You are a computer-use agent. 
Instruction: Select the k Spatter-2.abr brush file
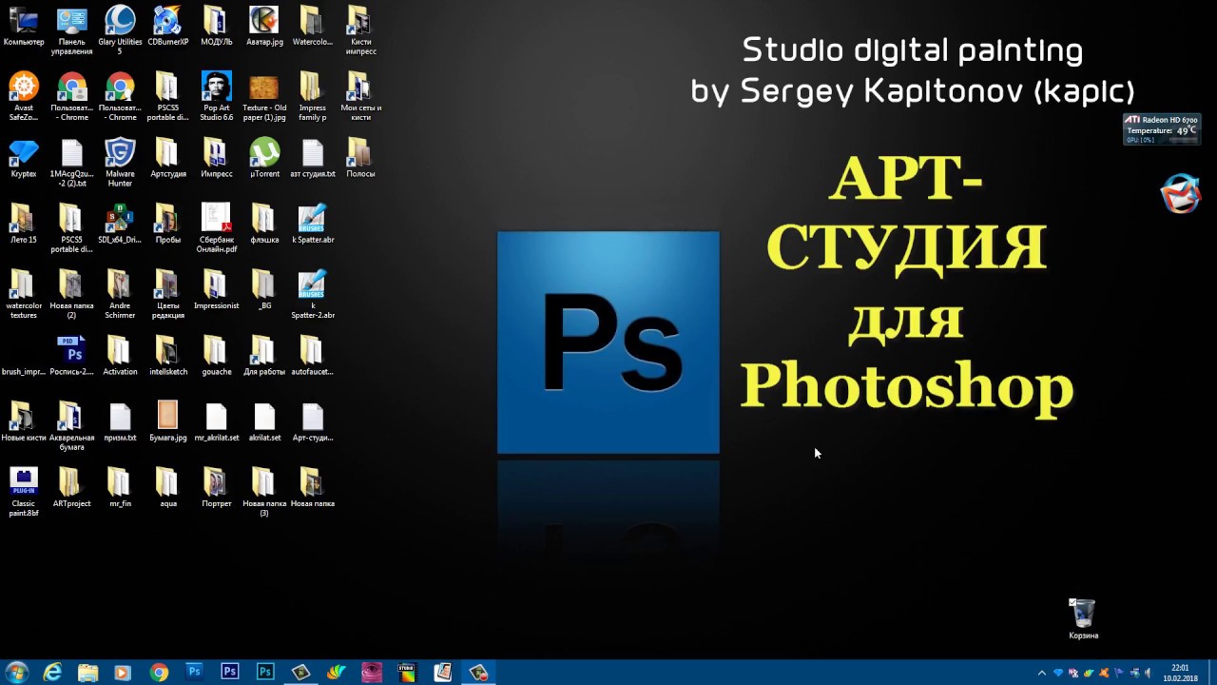pos(312,294)
